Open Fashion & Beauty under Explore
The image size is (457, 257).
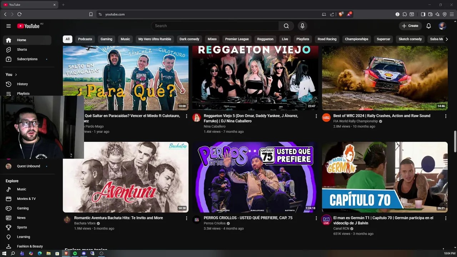[x=27, y=246]
